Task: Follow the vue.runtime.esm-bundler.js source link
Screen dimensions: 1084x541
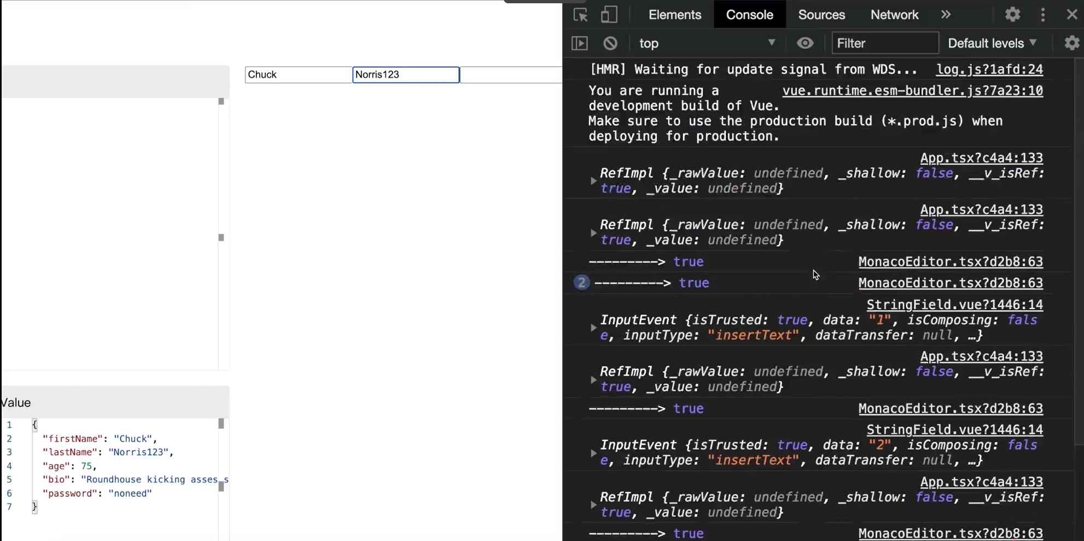Action: point(912,91)
